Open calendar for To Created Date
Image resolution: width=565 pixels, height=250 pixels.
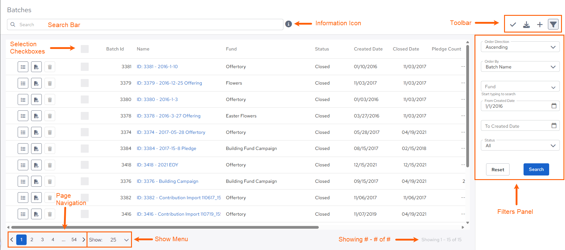tap(554, 125)
